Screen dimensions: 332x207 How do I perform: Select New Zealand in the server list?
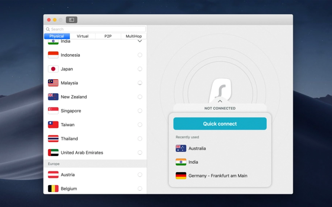tap(95, 97)
